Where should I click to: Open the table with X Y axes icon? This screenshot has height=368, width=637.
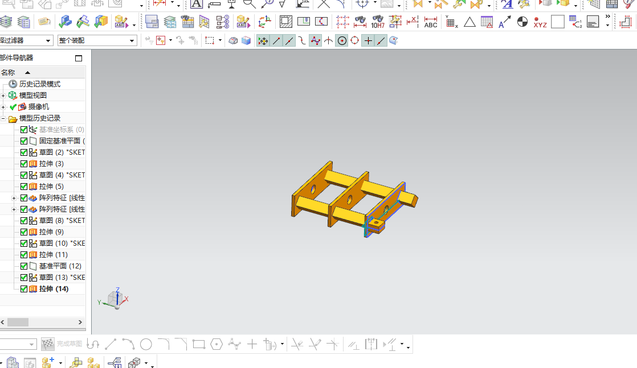point(451,22)
